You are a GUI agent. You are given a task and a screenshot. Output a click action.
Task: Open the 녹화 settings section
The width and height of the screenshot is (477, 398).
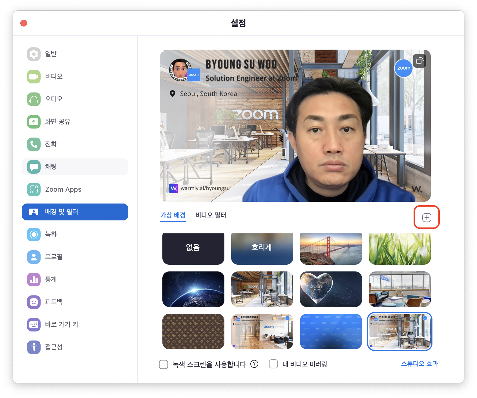[75, 234]
